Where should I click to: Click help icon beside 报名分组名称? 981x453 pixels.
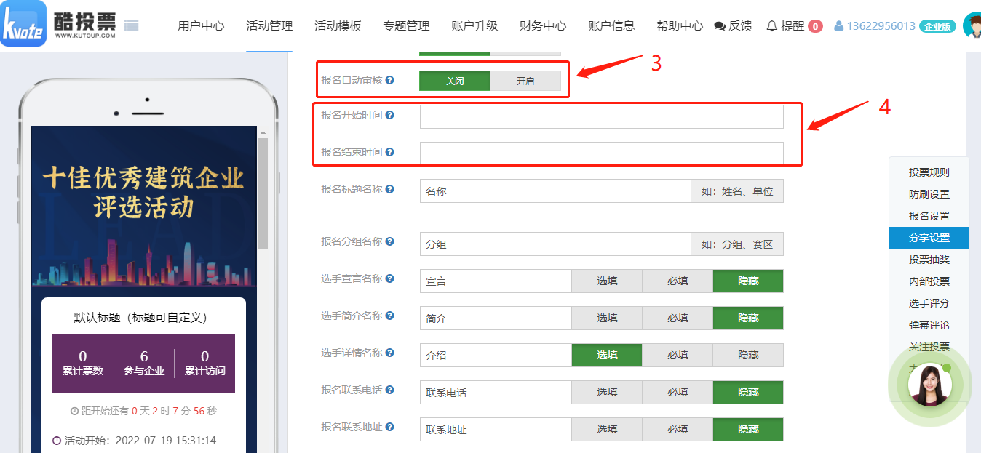(390, 241)
